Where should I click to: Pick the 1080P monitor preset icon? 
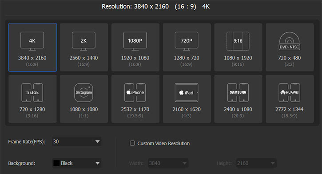(x=135, y=41)
